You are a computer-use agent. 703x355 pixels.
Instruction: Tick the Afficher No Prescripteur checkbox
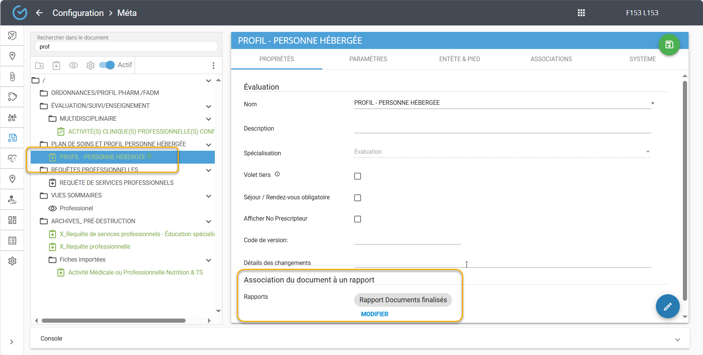click(x=357, y=219)
